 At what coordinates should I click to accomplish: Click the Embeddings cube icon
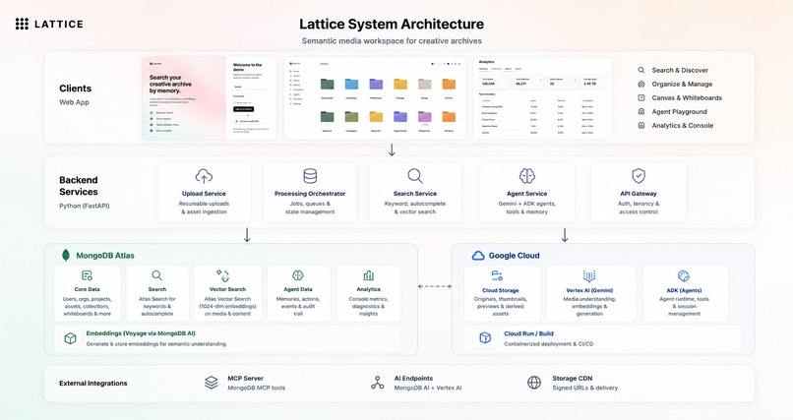point(70,338)
